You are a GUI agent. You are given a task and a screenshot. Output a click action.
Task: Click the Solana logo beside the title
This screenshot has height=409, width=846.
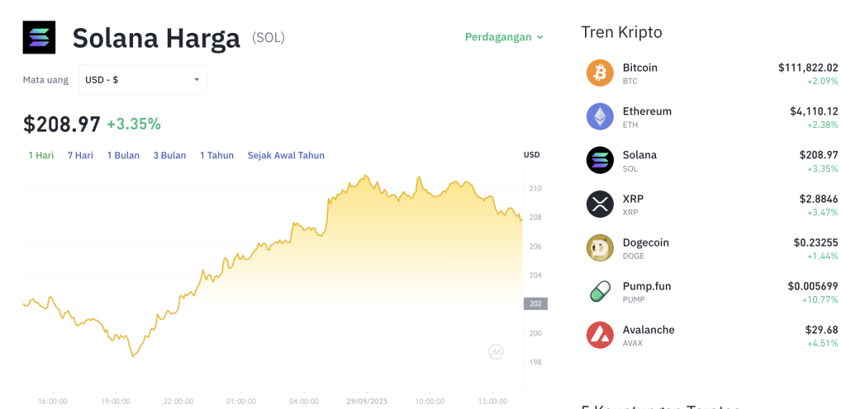39,37
